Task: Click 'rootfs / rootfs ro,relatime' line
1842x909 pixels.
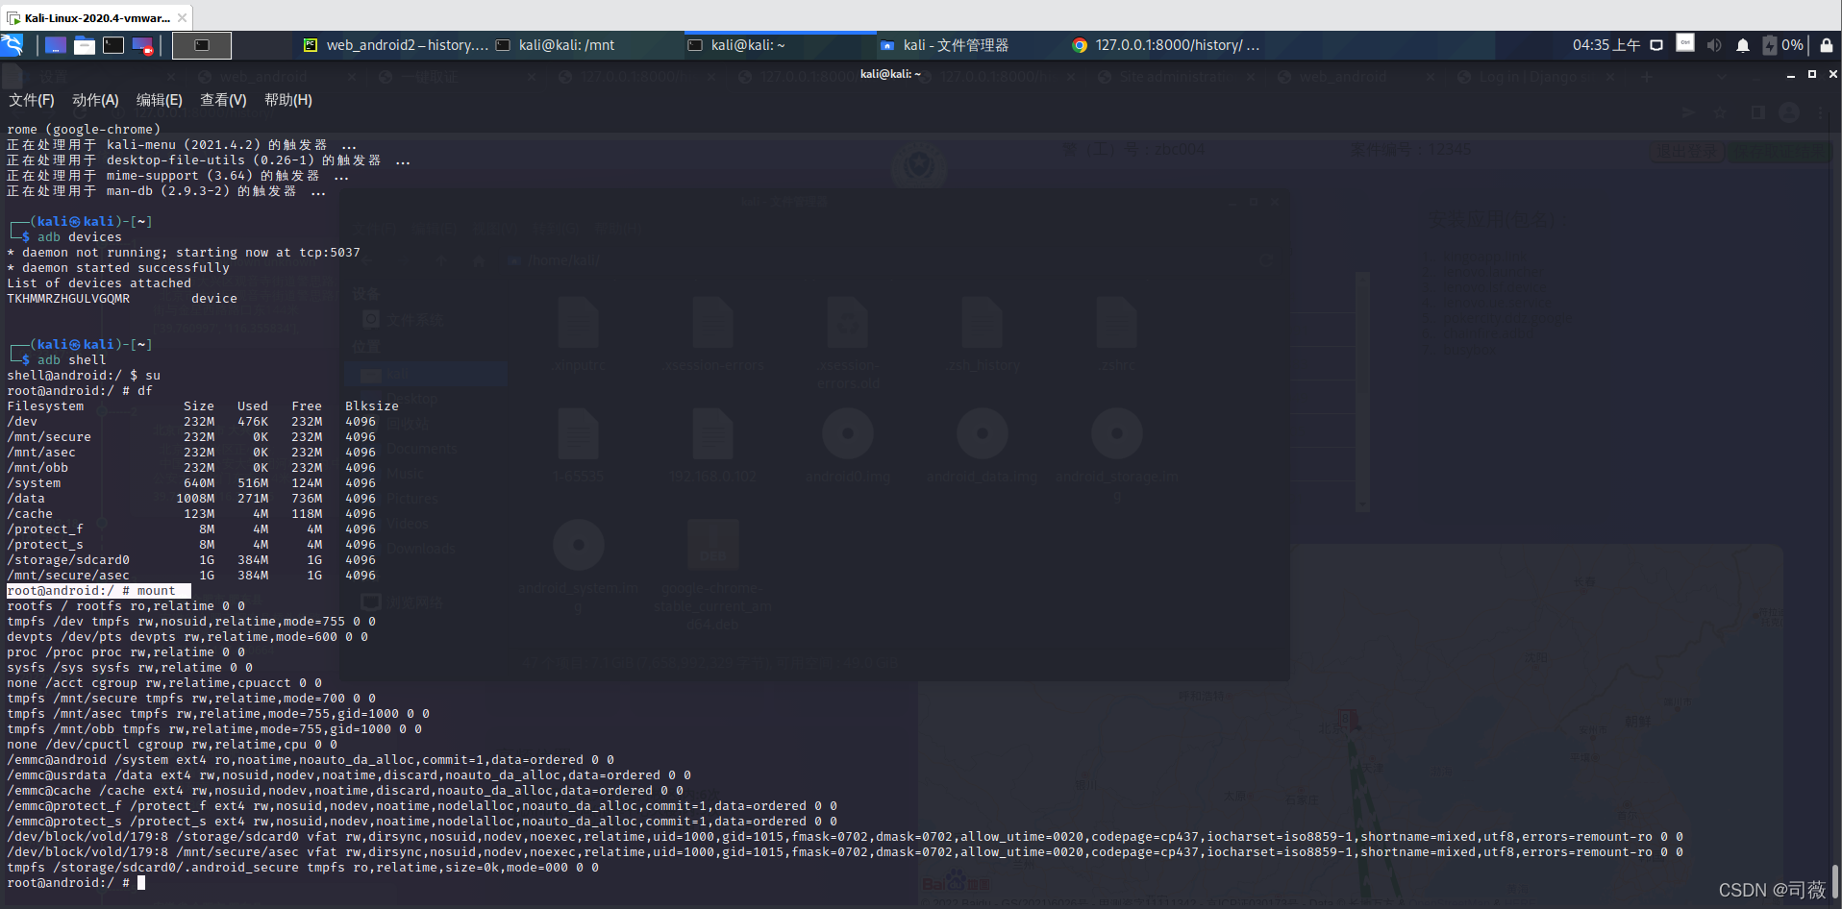Action: pos(126,606)
